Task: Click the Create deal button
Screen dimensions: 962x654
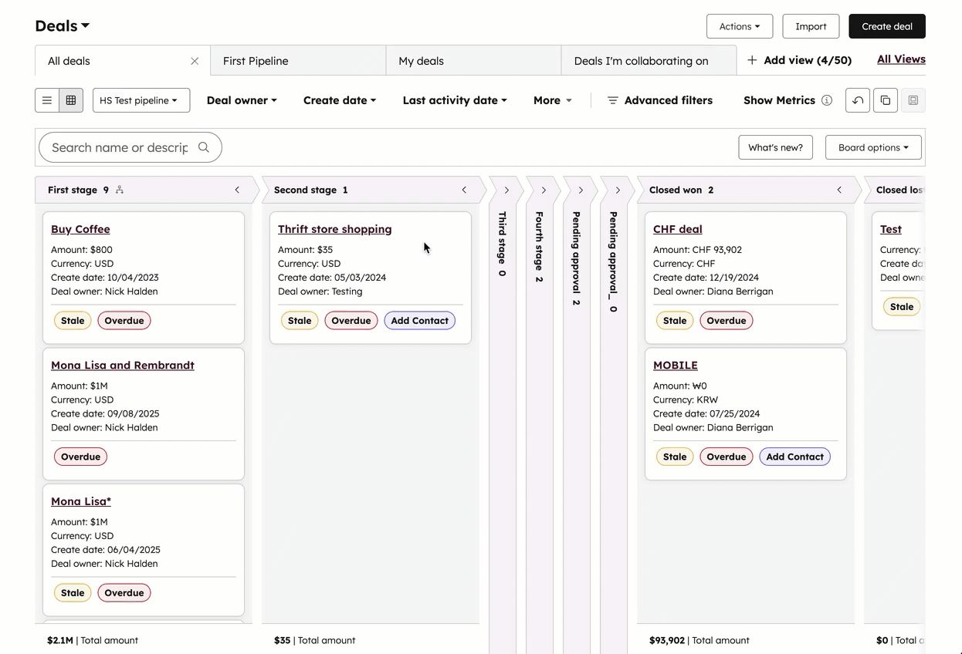Action: point(886,25)
